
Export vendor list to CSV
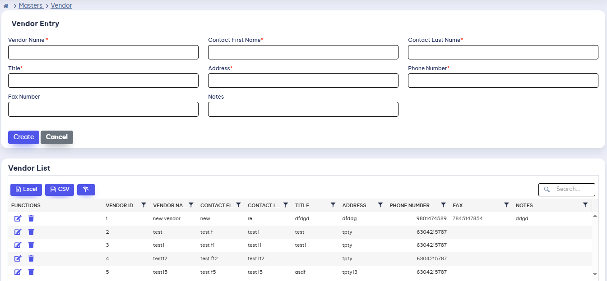tap(60, 190)
